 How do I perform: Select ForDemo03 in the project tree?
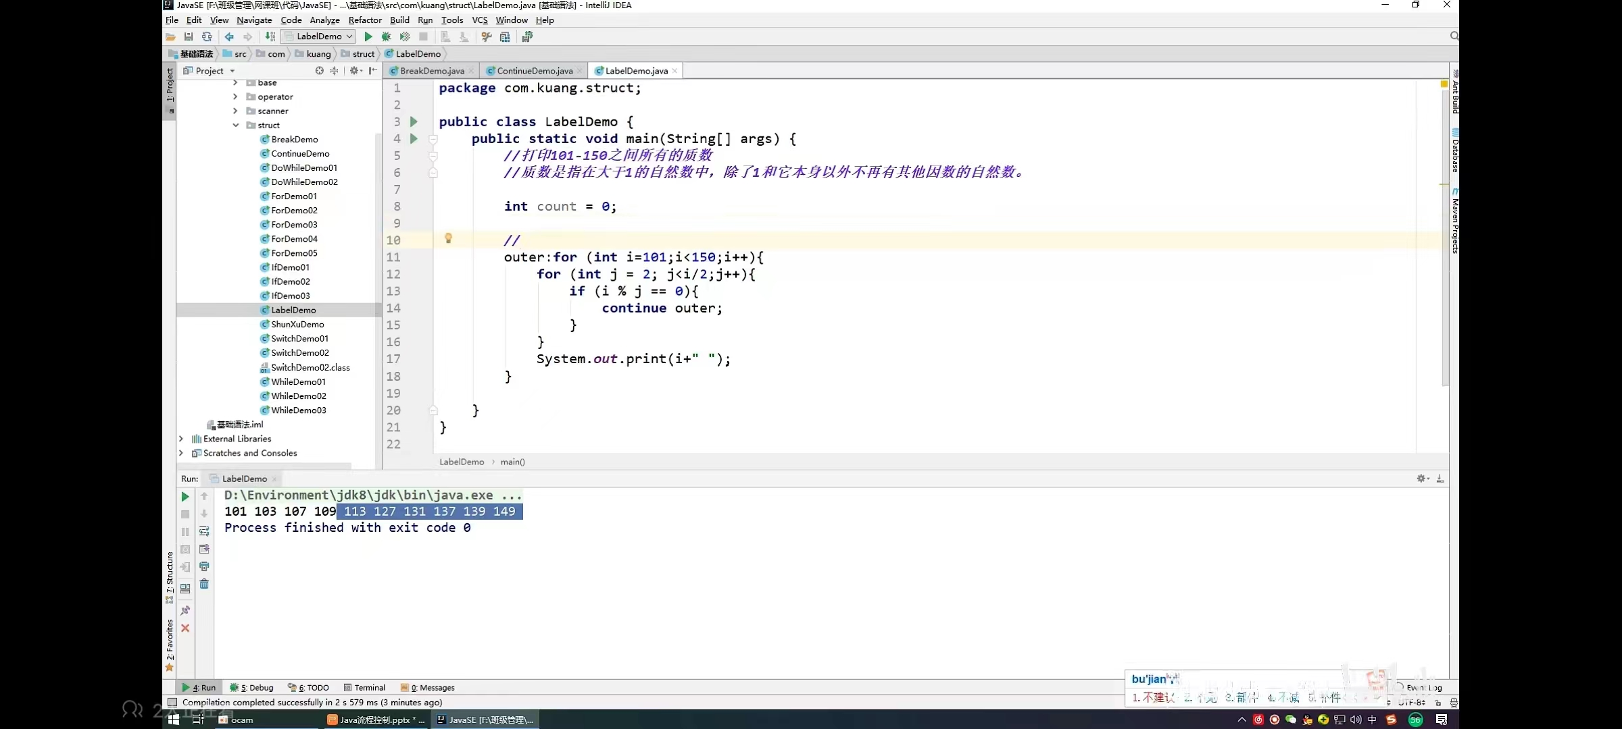294,225
